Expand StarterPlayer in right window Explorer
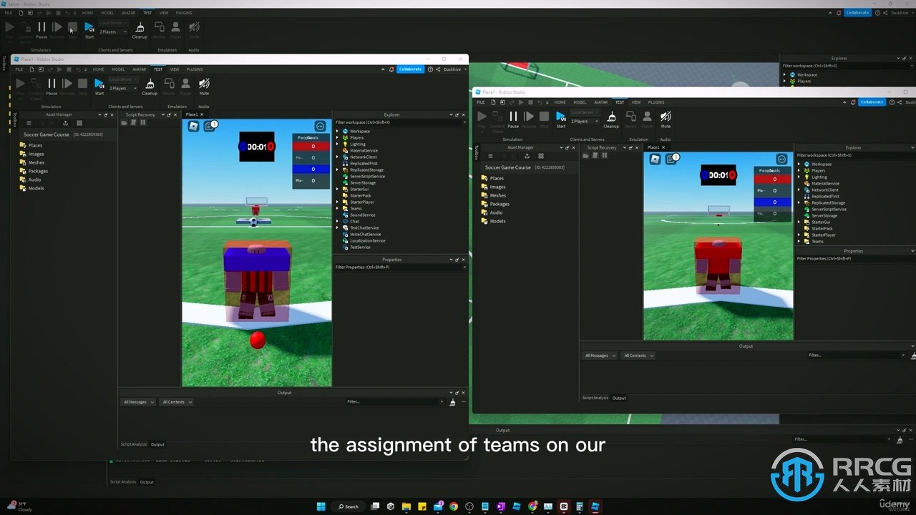Screen dimensions: 916x515 coord(799,235)
